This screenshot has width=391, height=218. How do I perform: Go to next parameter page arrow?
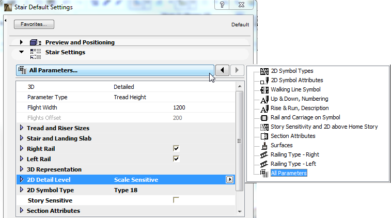[x=237, y=70]
